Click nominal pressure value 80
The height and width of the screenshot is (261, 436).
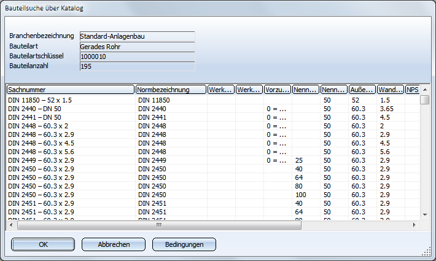tap(298, 186)
